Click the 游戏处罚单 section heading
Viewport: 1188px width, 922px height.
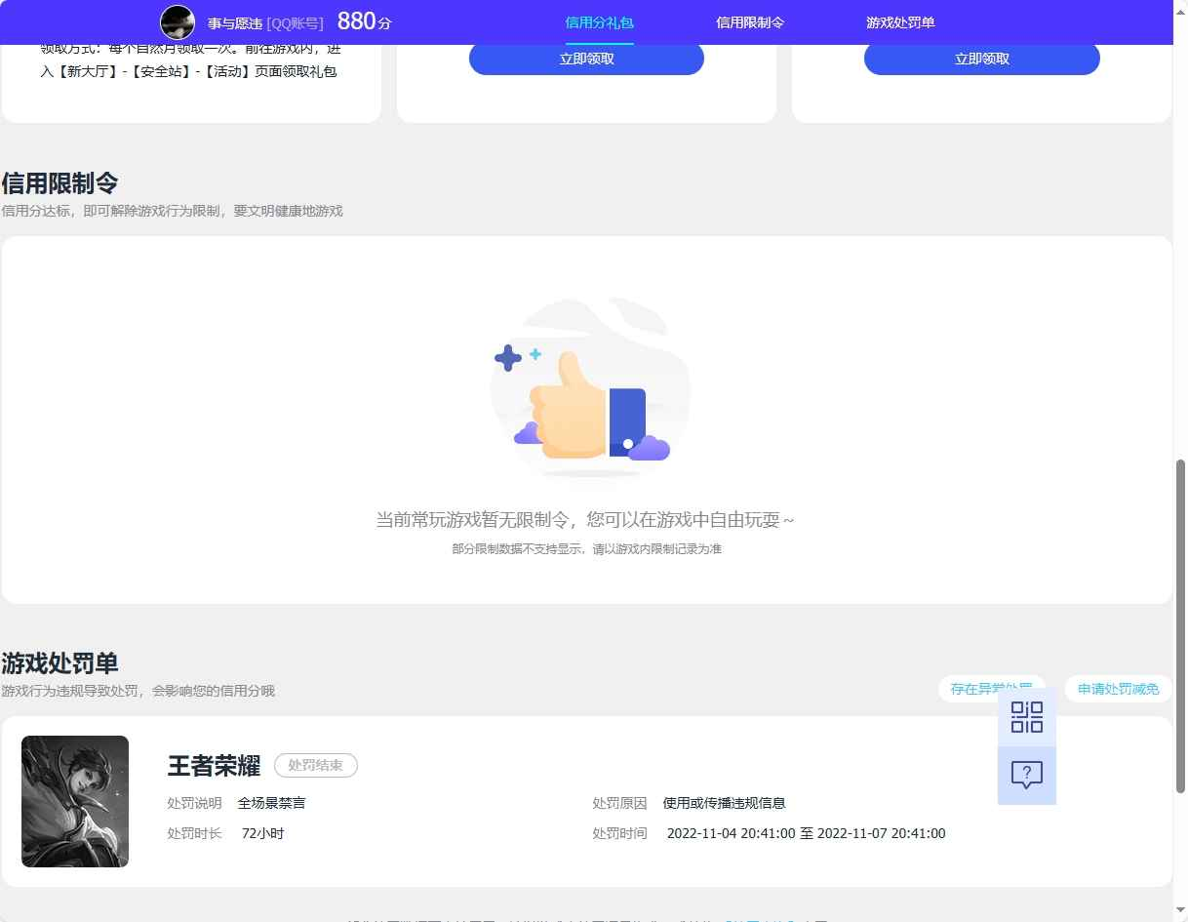click(x=59, y=663)
